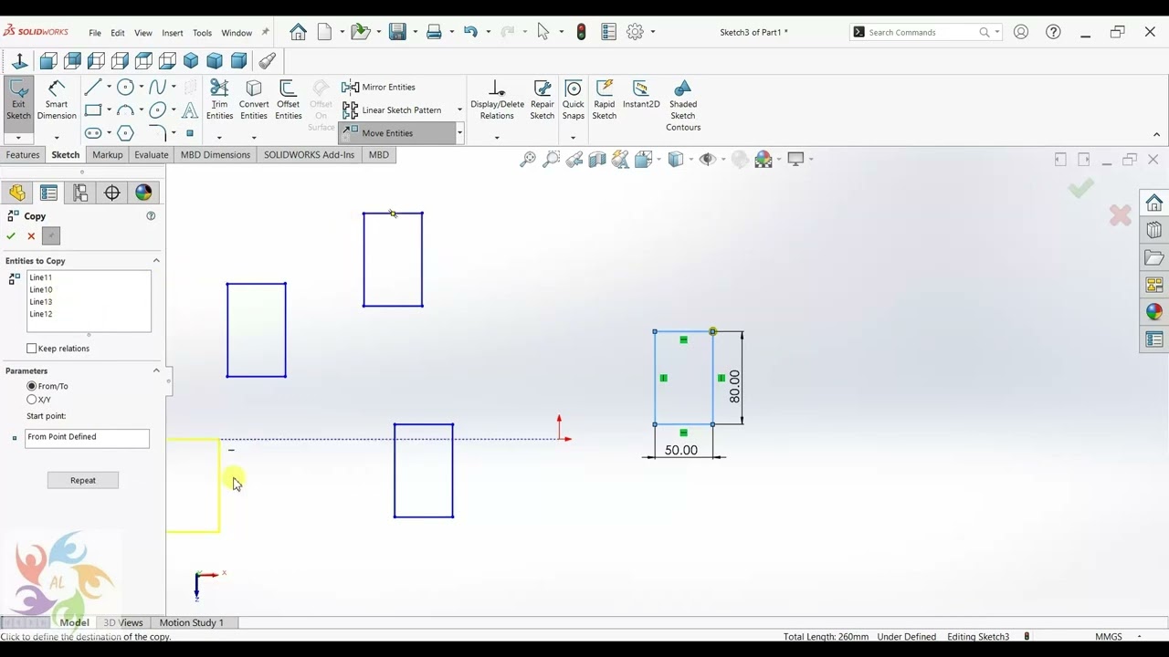Open the File menu
The width and height of the screenshot is (1169, 657).
pos(95,33)
